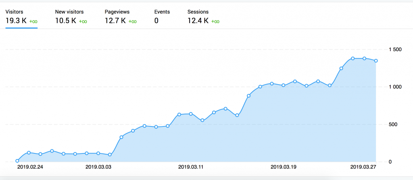Image resolution: width=413 pixels, height=180 pixels.
Task: Click the first data point above 2019.02.24
Action: coord(17,161)
